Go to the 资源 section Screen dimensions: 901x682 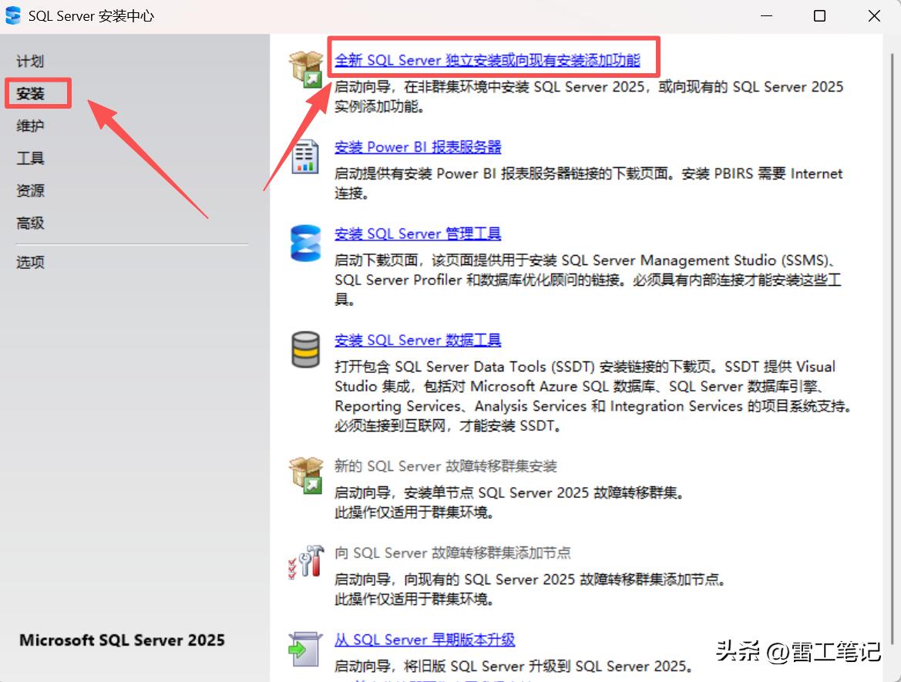point(30,190)
